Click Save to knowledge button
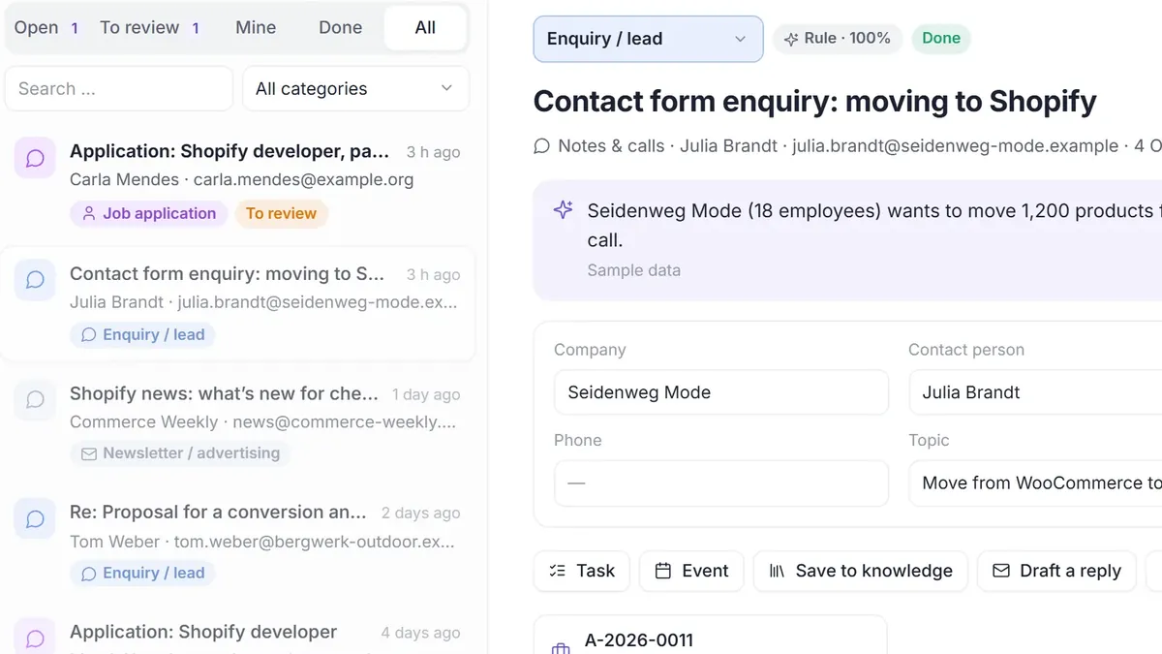 [861, 571]
